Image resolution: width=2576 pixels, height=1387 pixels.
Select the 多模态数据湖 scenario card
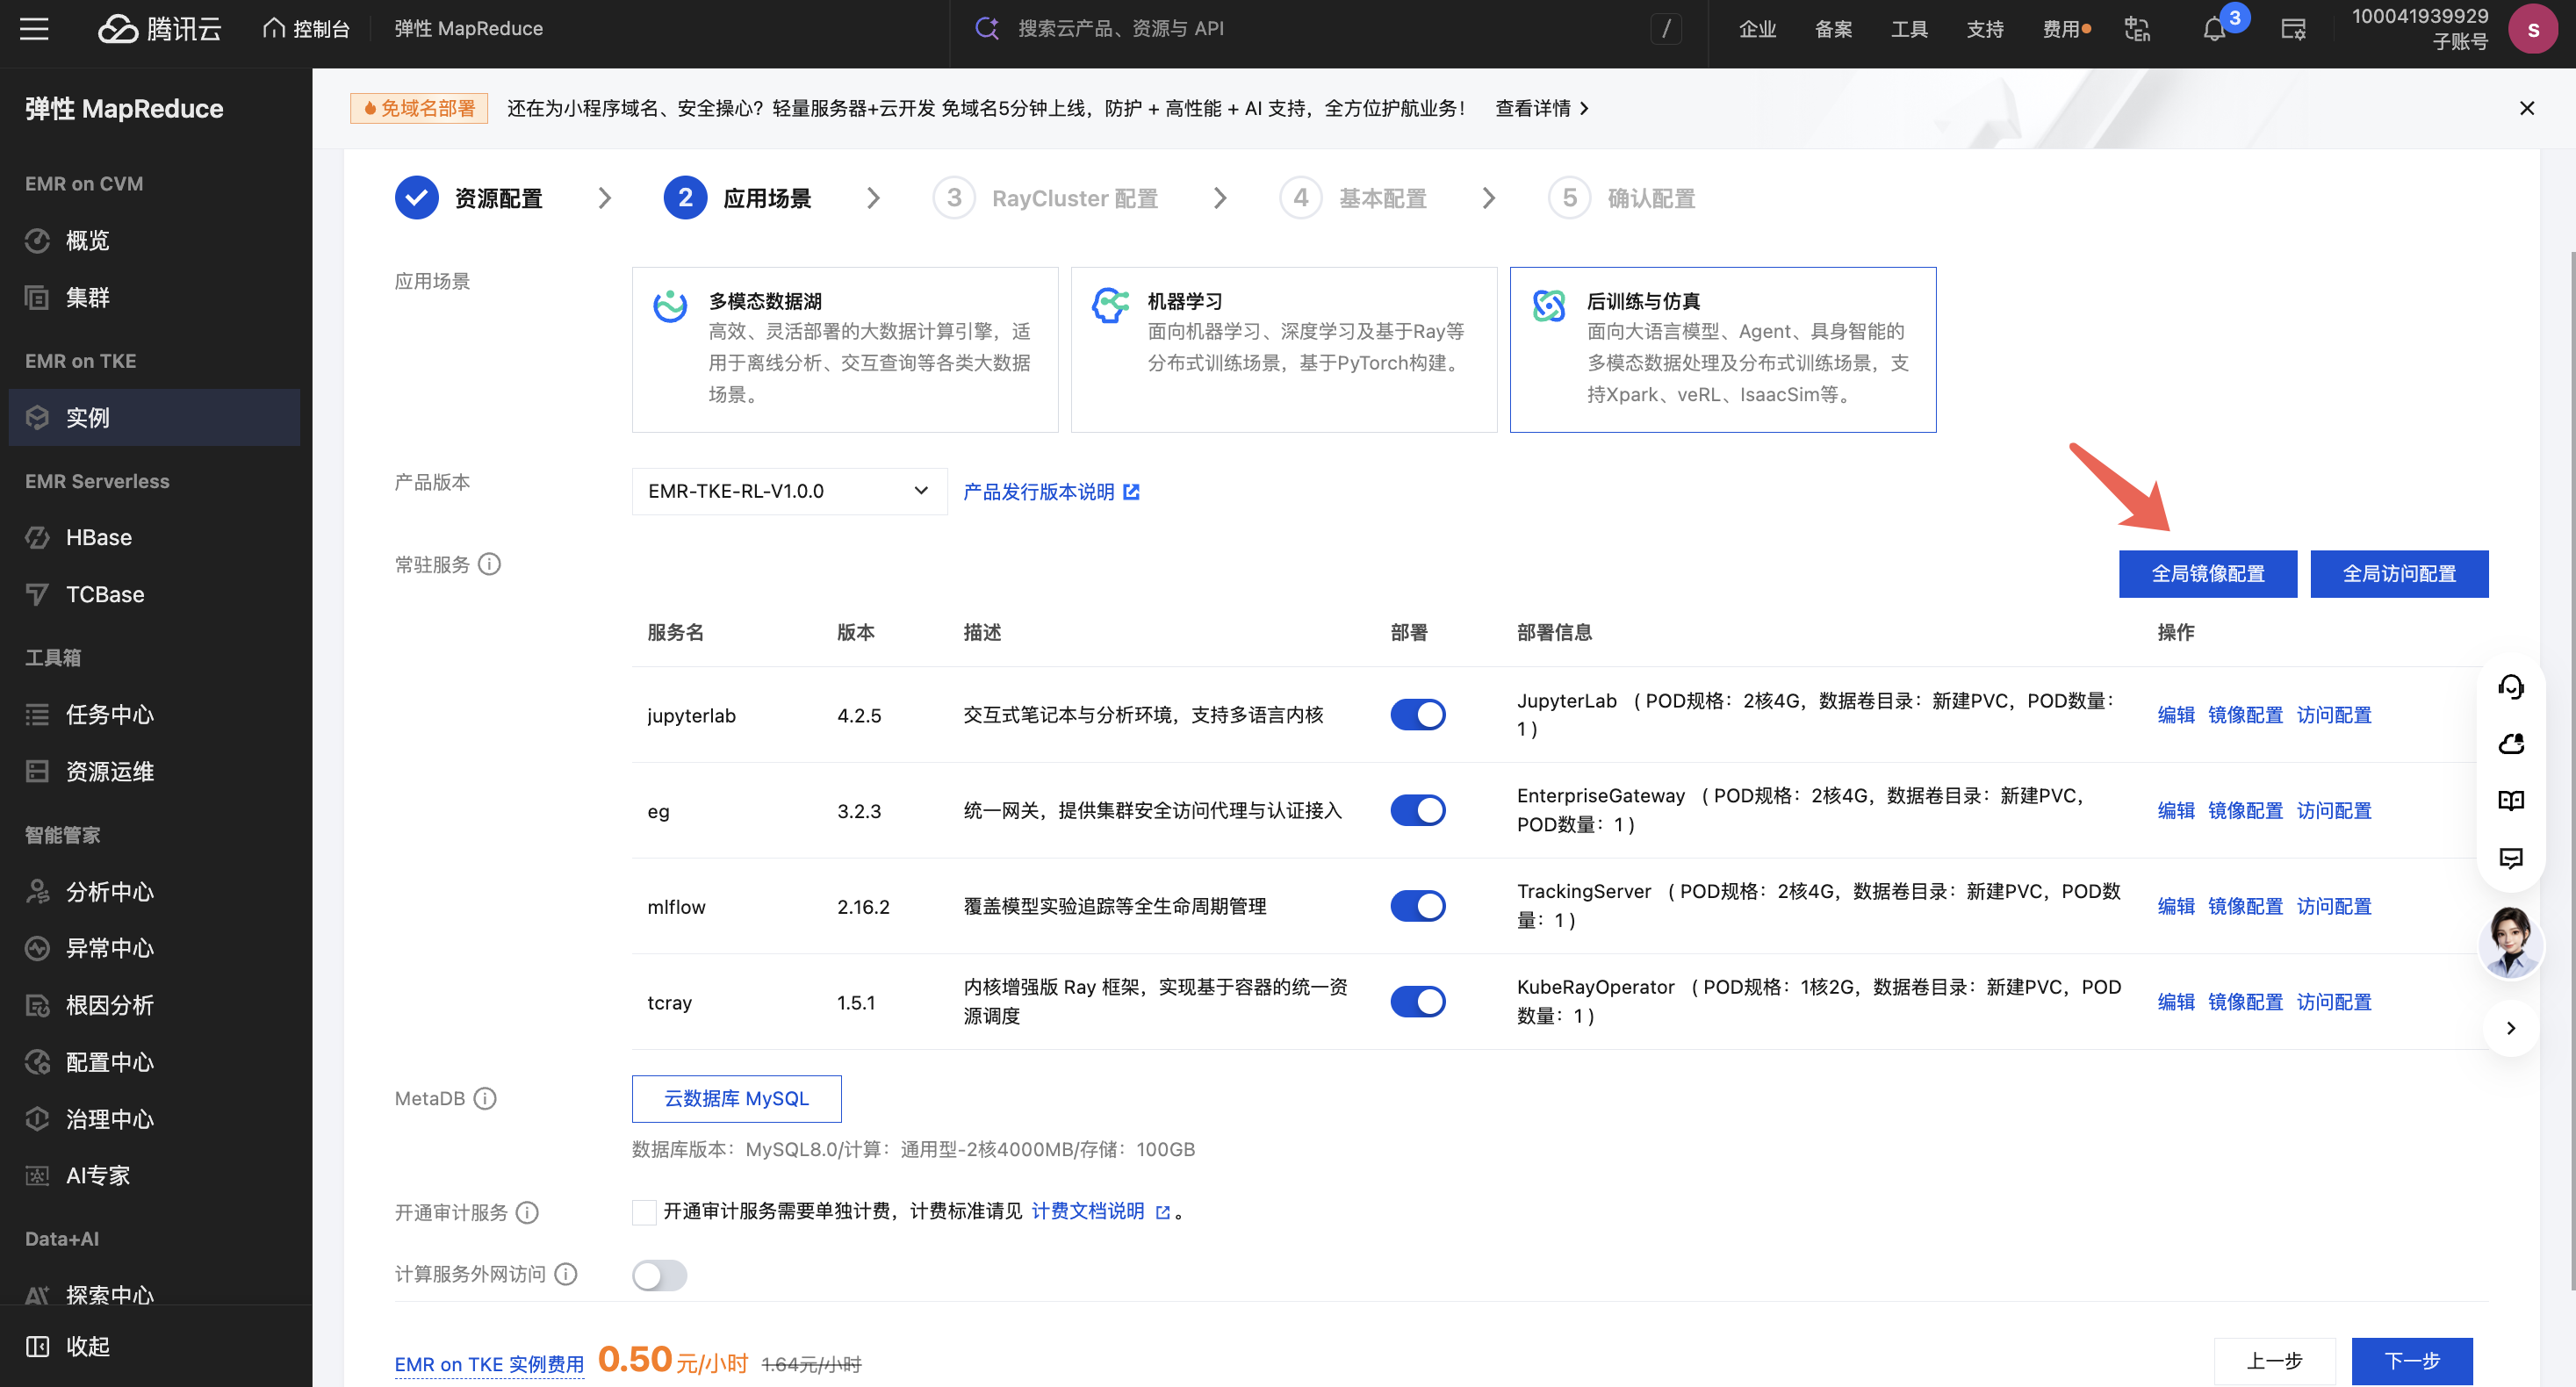pos(845,349)
